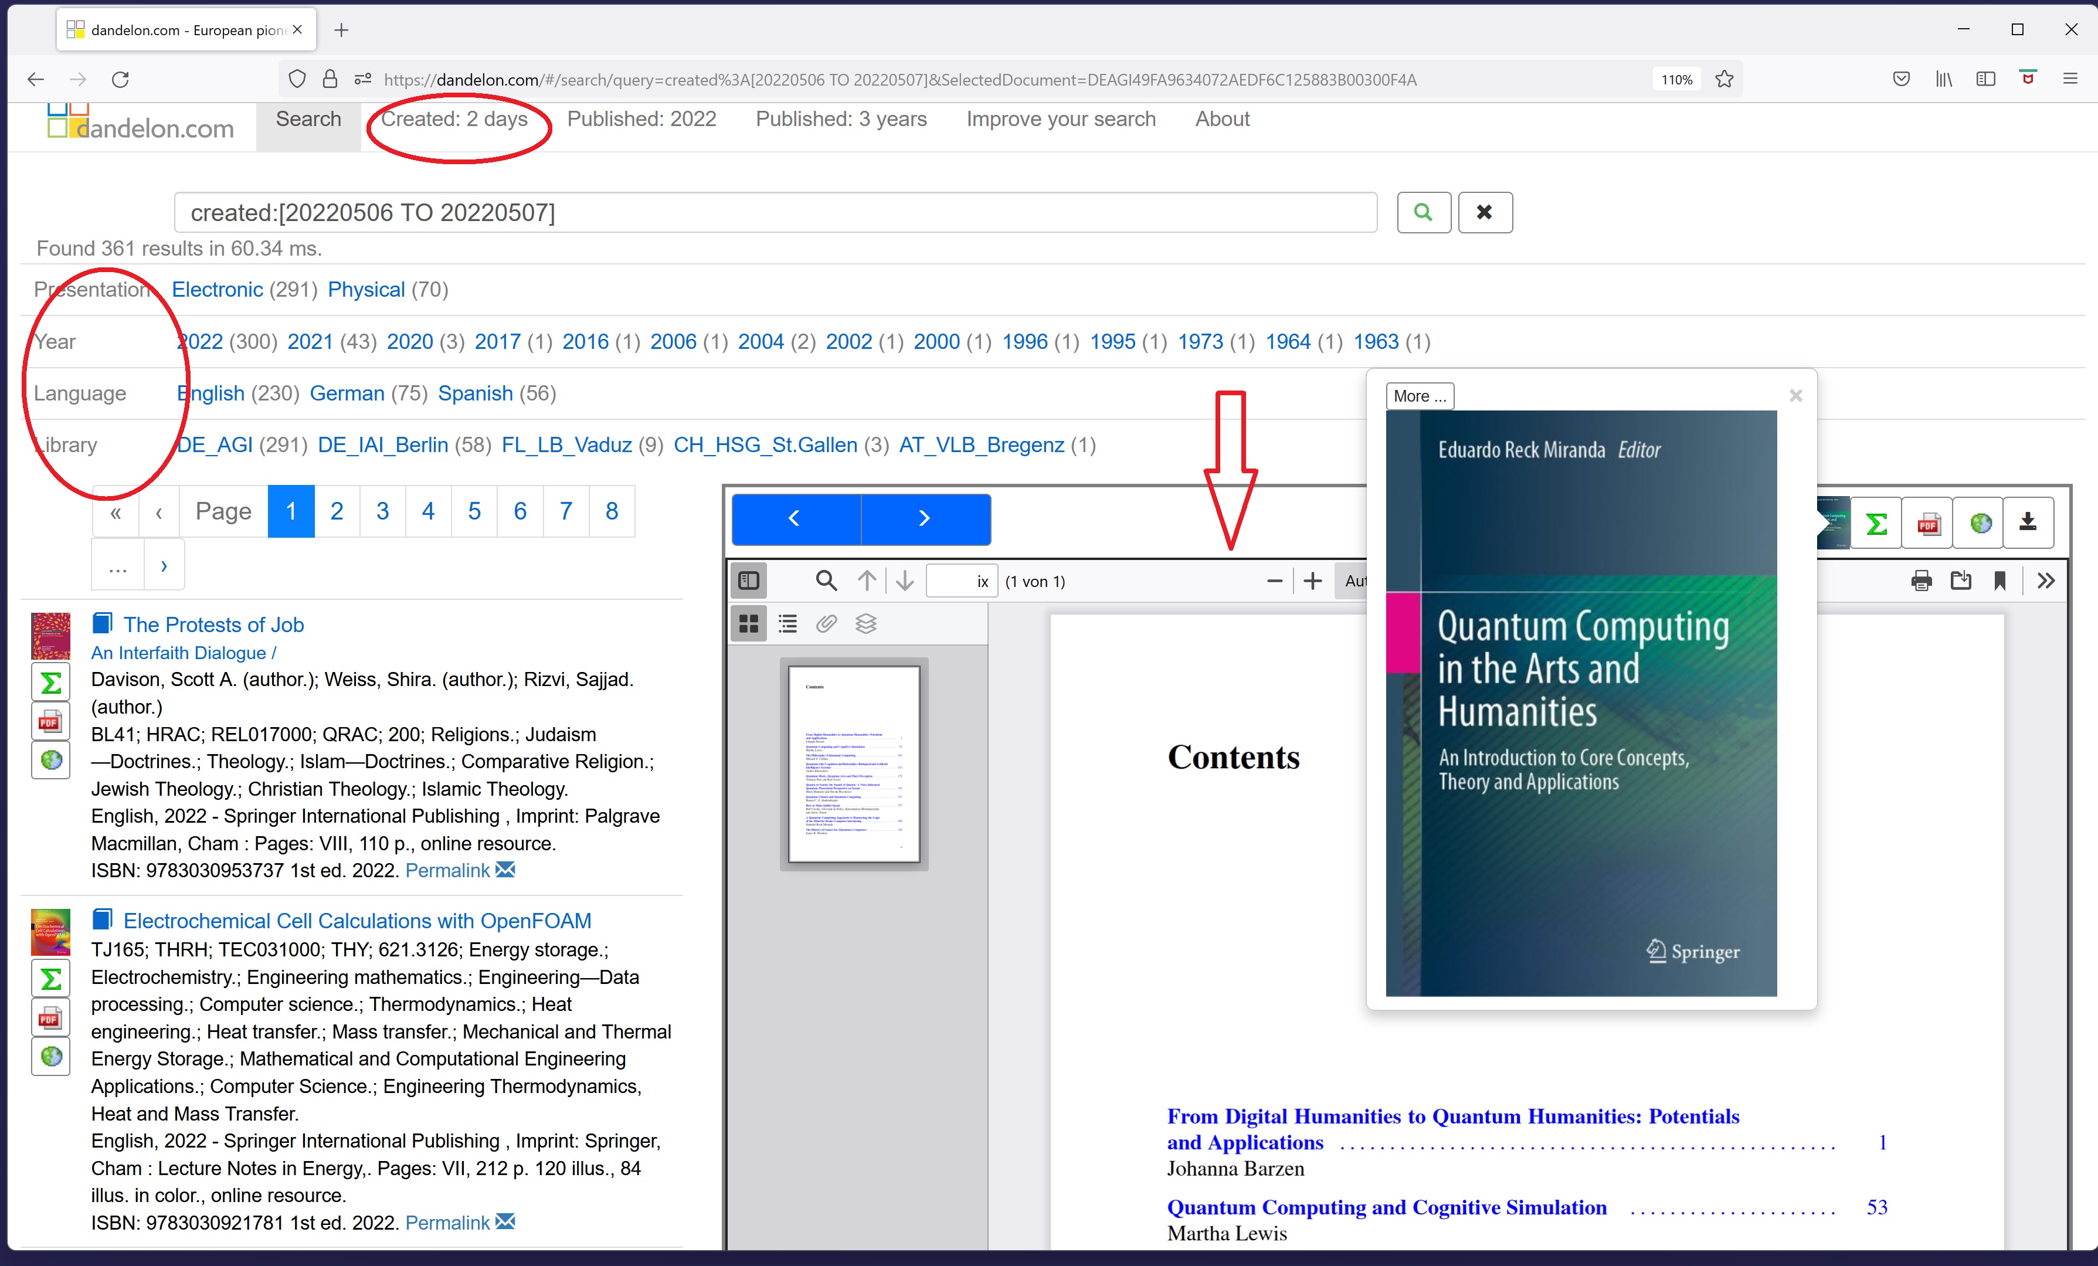Go to results page 8

[612, 511]
